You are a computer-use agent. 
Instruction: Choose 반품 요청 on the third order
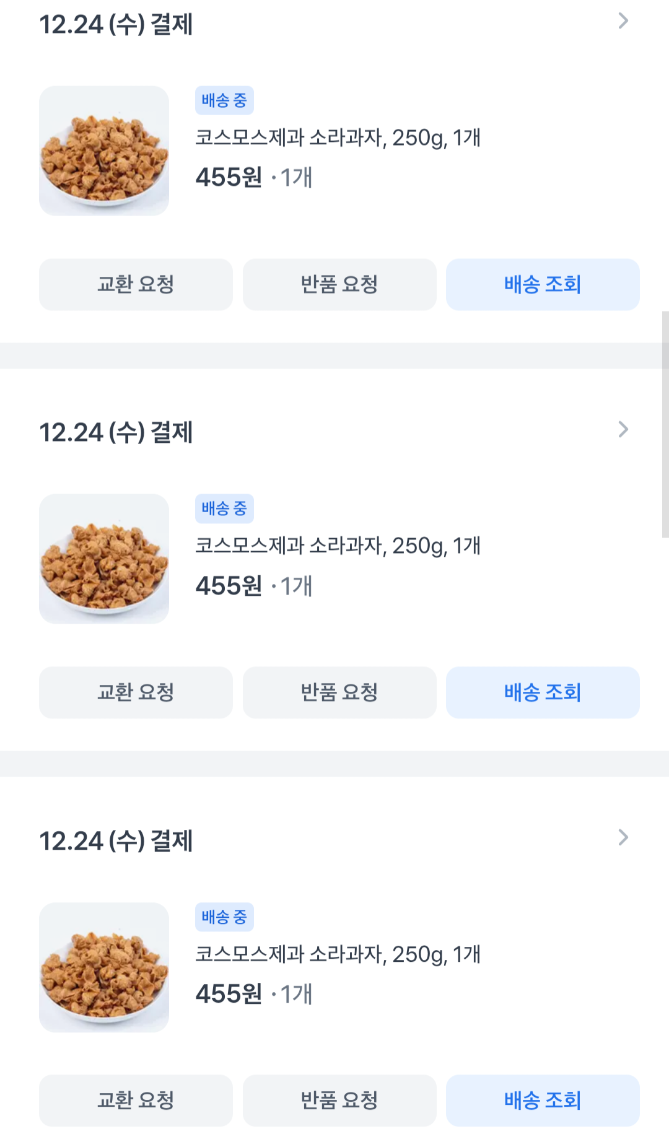(339, 1101)
